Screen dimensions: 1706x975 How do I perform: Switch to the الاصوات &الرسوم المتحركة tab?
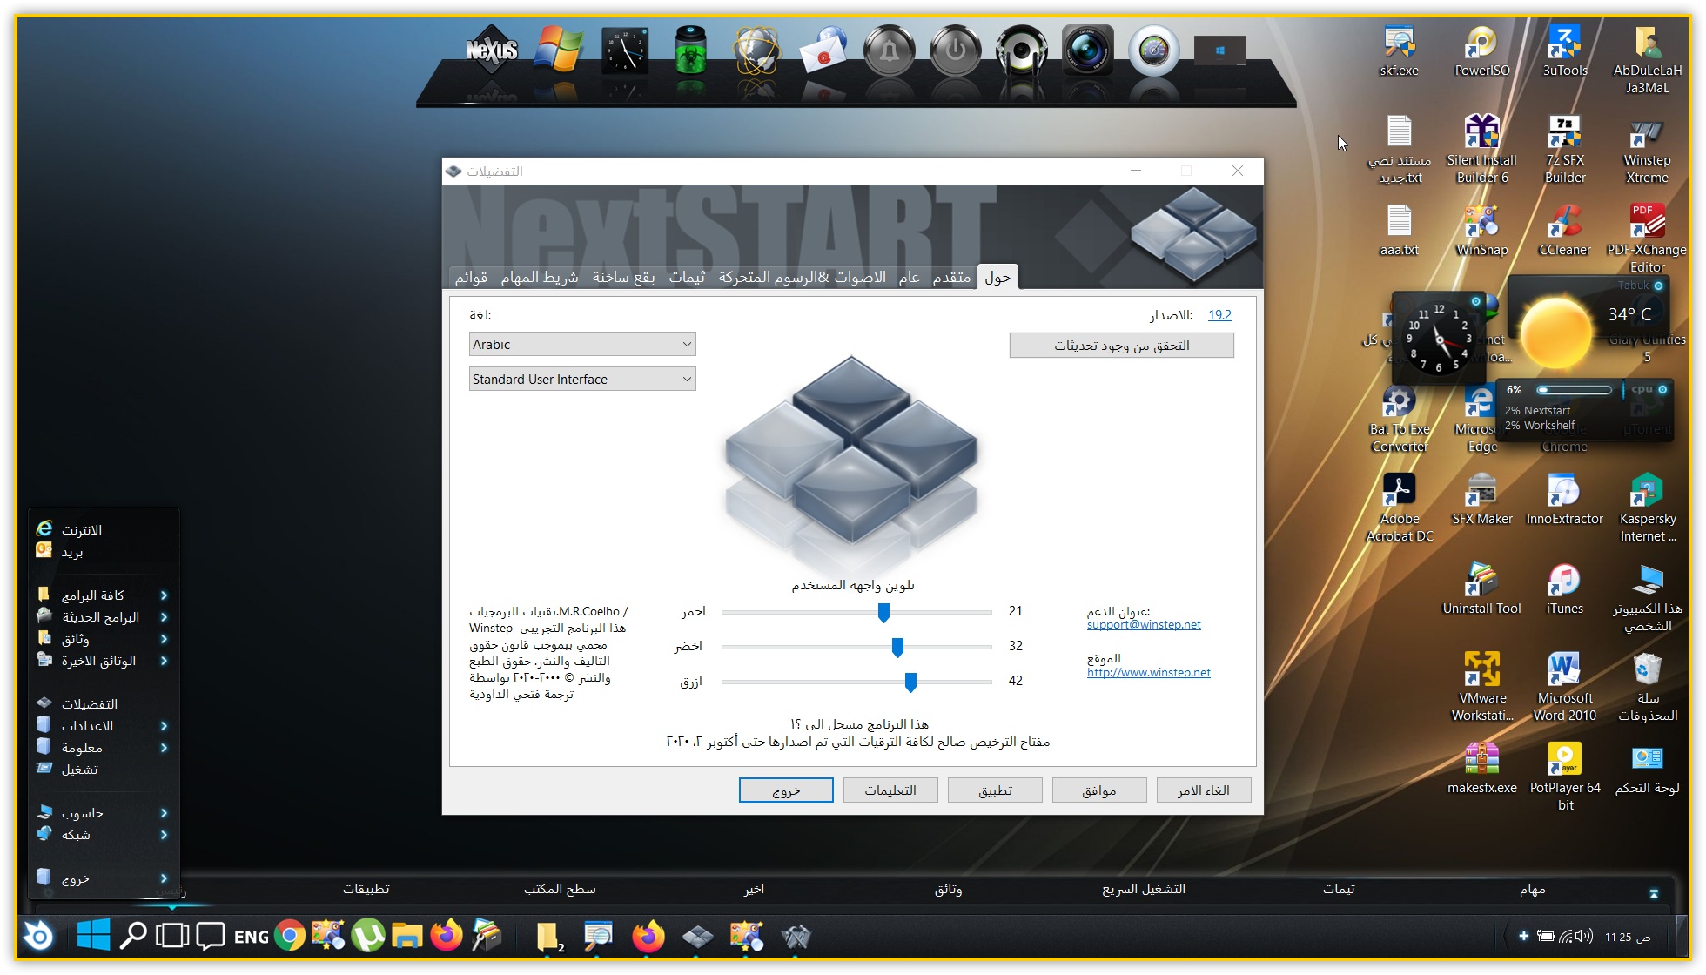802,277
